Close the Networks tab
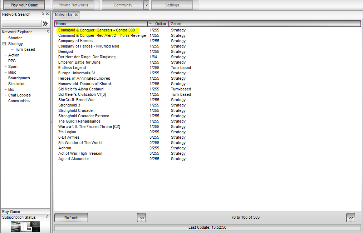363x233 pixels. [x=76, y=15]
